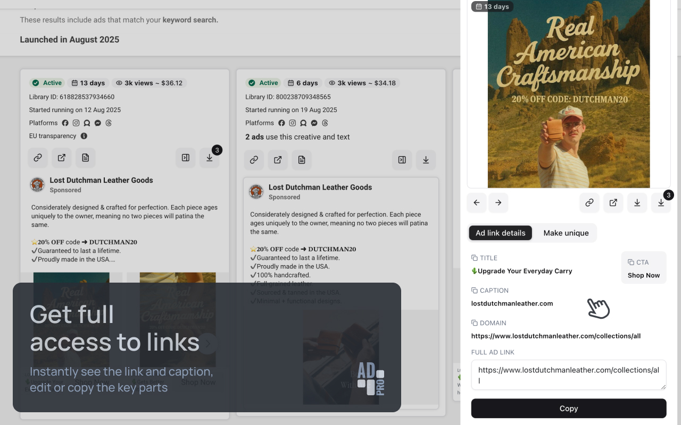Open external link icon in right detail panel
Screen dimensions: 681x425
point(613,202)
